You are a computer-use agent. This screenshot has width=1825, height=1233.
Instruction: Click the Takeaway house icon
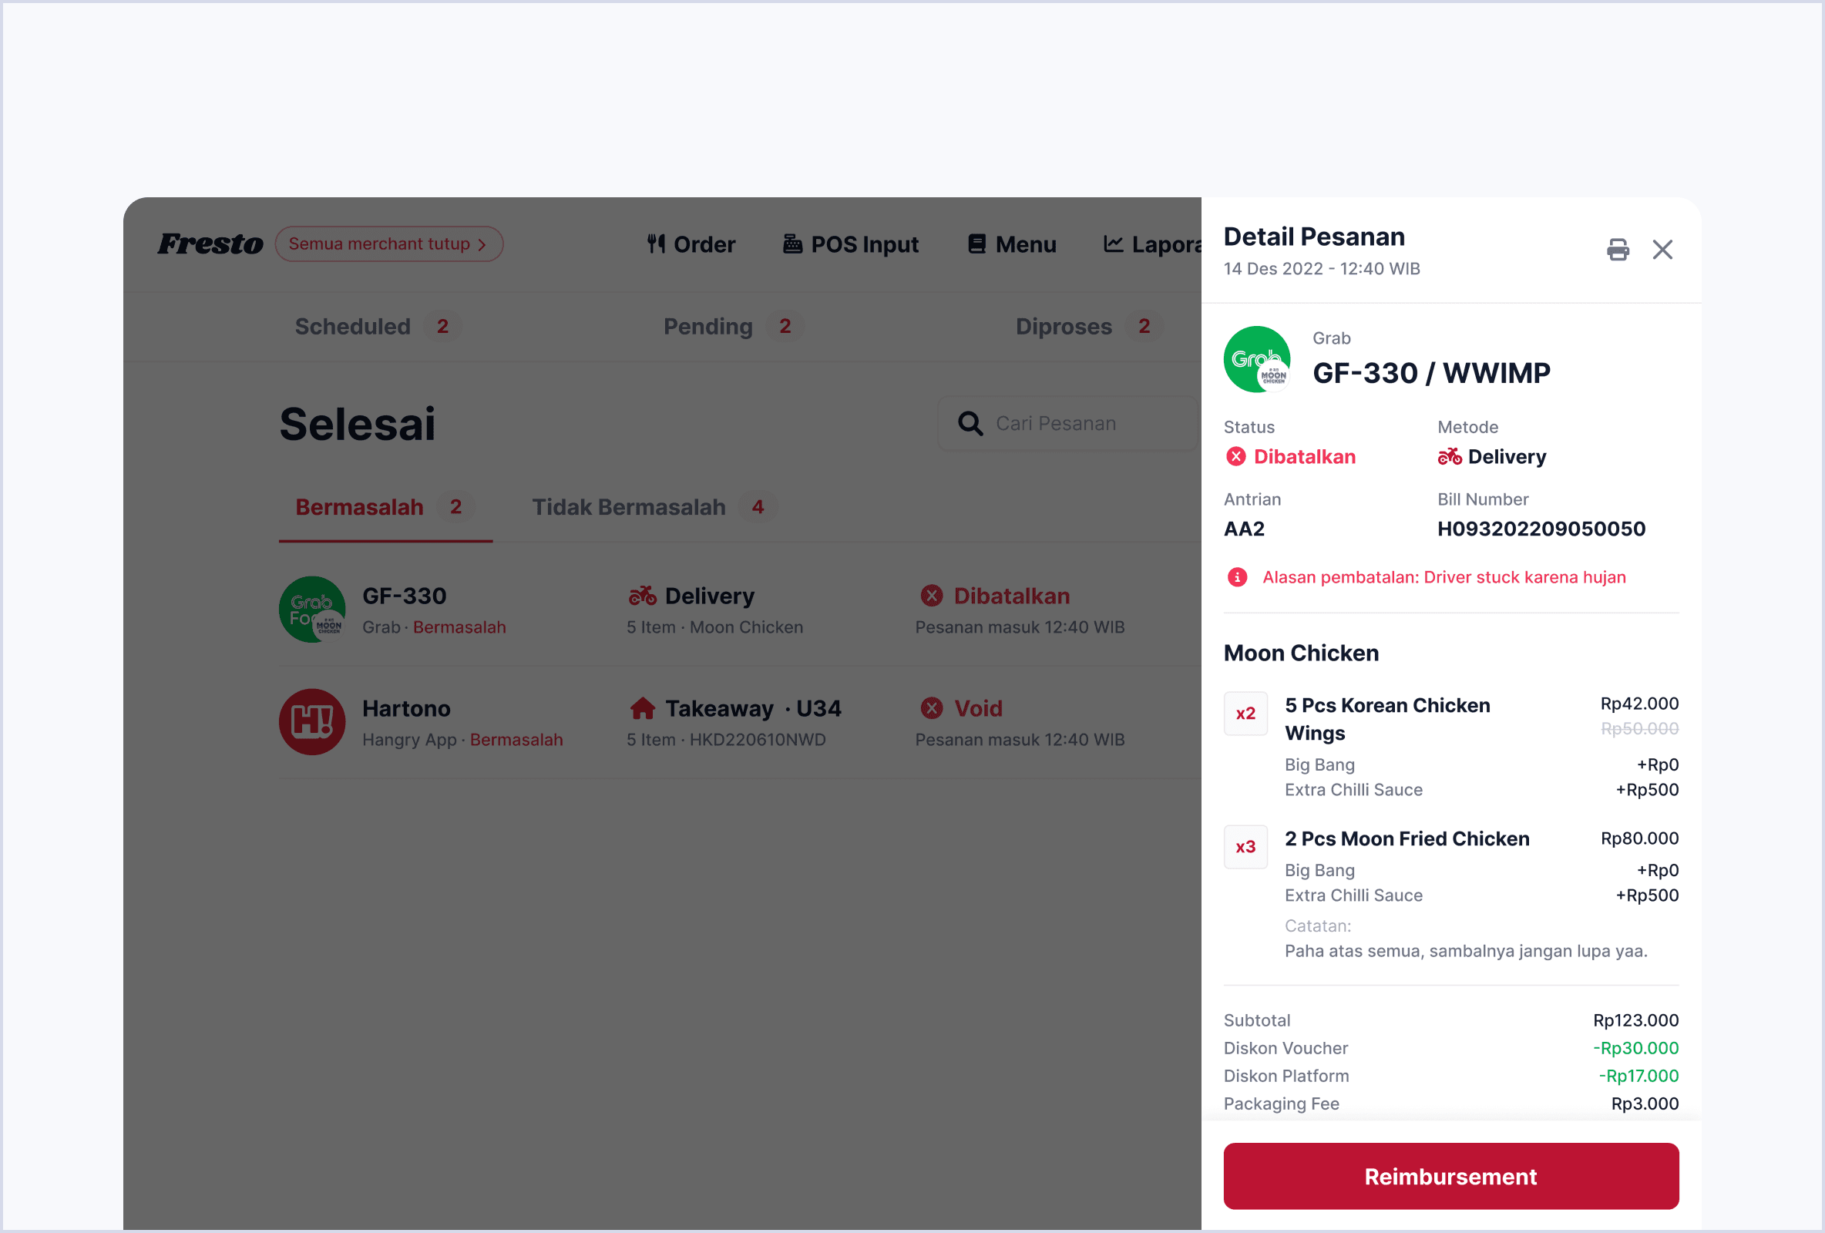point(642,708)
